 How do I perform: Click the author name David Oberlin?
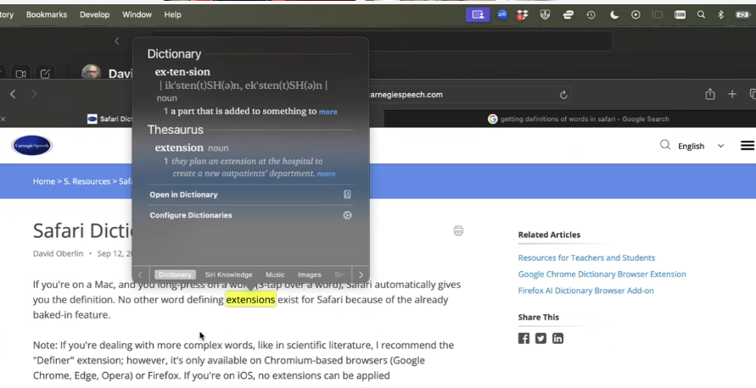(58, 253)
